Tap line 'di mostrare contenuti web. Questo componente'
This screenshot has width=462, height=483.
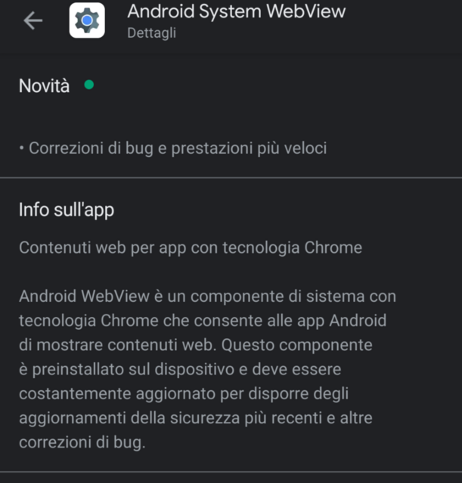tap(196, 345)
